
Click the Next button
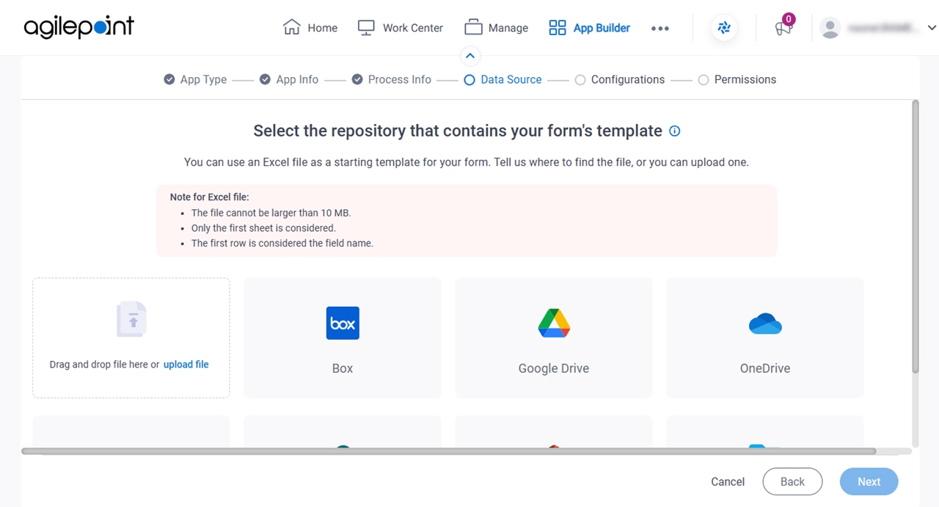coord(869,481)
